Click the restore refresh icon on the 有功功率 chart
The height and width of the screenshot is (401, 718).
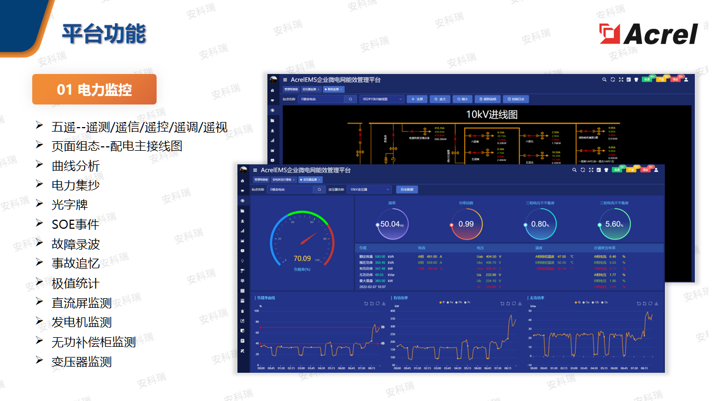click(x=514, y=304)
